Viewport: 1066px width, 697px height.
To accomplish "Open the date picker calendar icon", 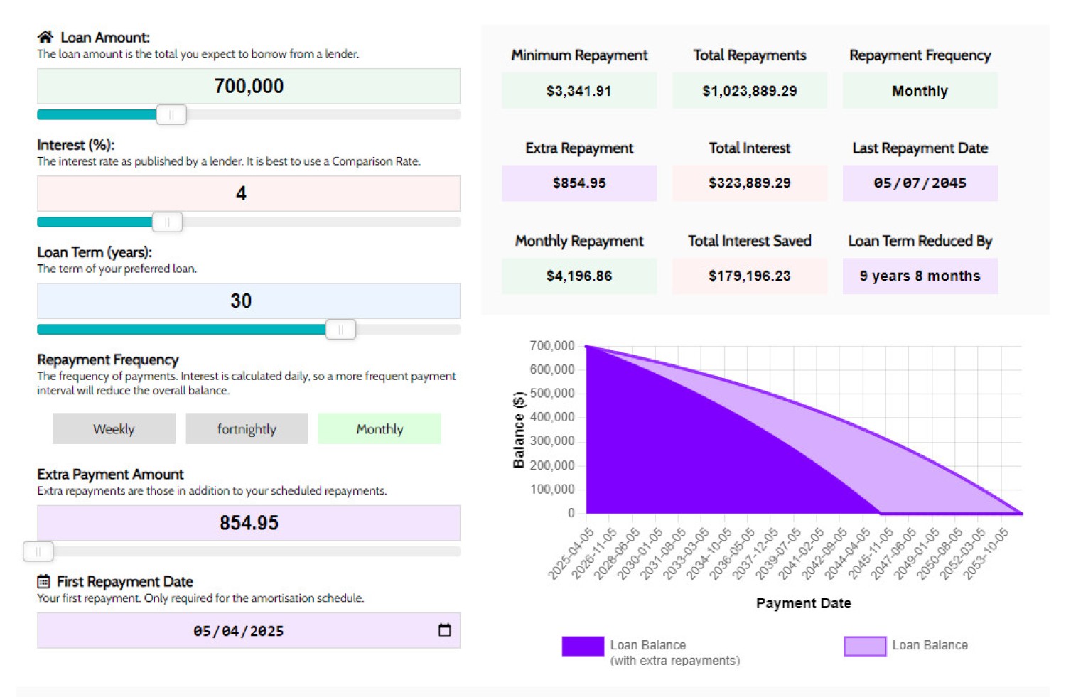I will pyautogui.click(x=444, y=630).
